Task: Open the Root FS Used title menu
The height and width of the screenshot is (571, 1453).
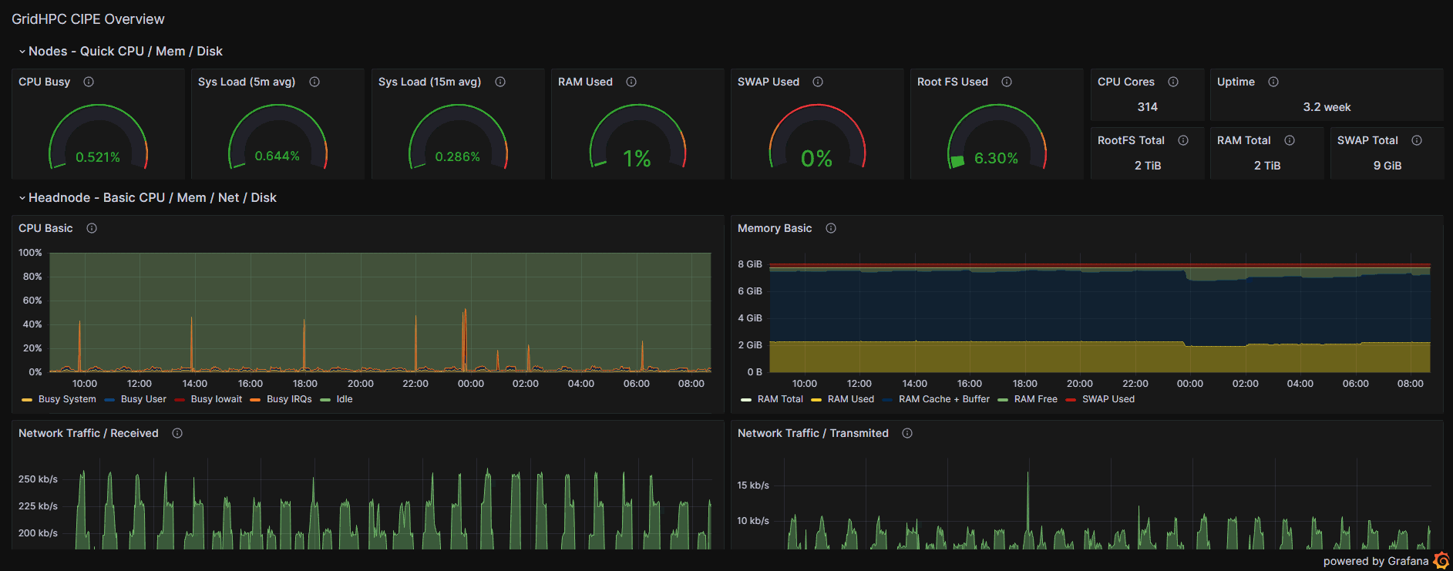Action: pyautogui.click(x=953, y=82)
